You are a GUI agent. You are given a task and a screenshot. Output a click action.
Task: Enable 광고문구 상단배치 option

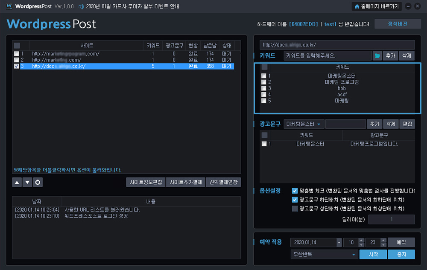coord(295,209)
